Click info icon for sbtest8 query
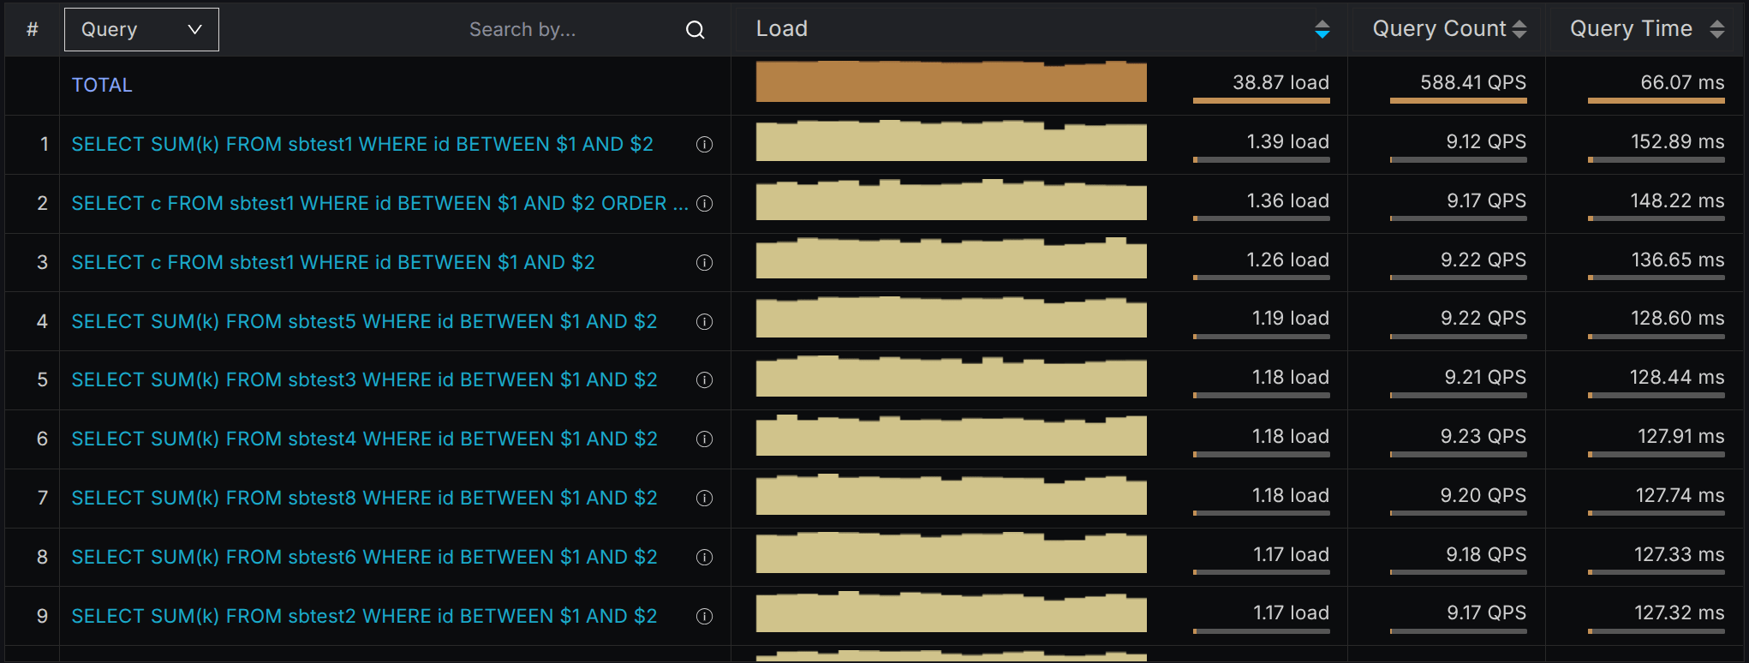The image size is (1749, 663). pyautogui.click(x=704, y=499)
